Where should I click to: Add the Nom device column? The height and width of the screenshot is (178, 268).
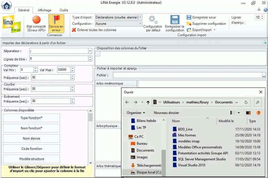point(31,138)
